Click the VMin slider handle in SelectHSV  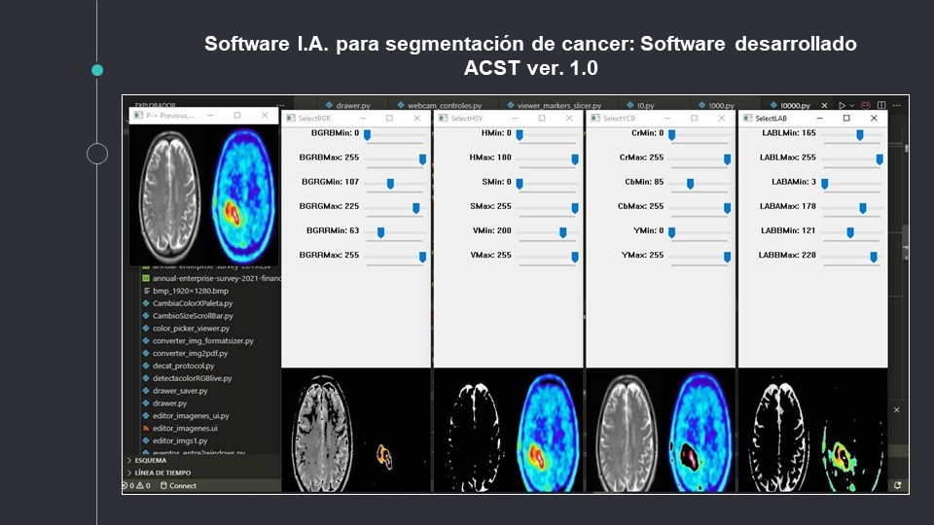point(562,232)
